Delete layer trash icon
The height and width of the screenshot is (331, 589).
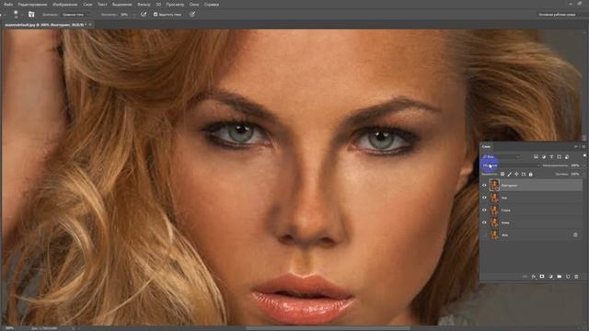[x=576, y=277]
